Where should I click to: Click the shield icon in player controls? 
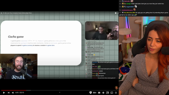pyautogui.click(x=91, y=93)
